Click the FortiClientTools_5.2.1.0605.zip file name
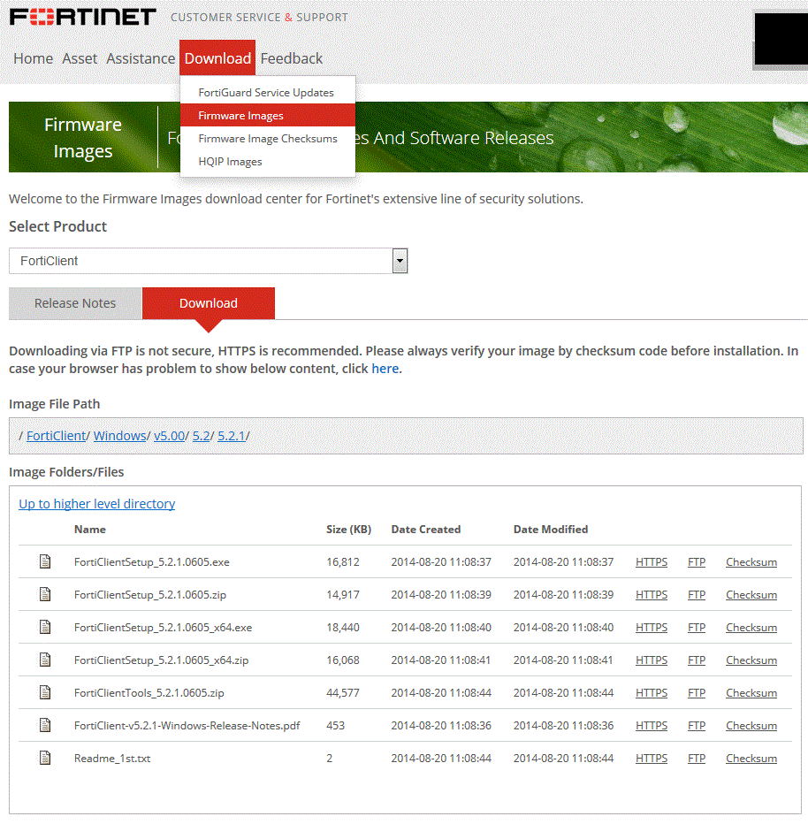This screenshot has height=824, width=808. (x=149, y=692)
